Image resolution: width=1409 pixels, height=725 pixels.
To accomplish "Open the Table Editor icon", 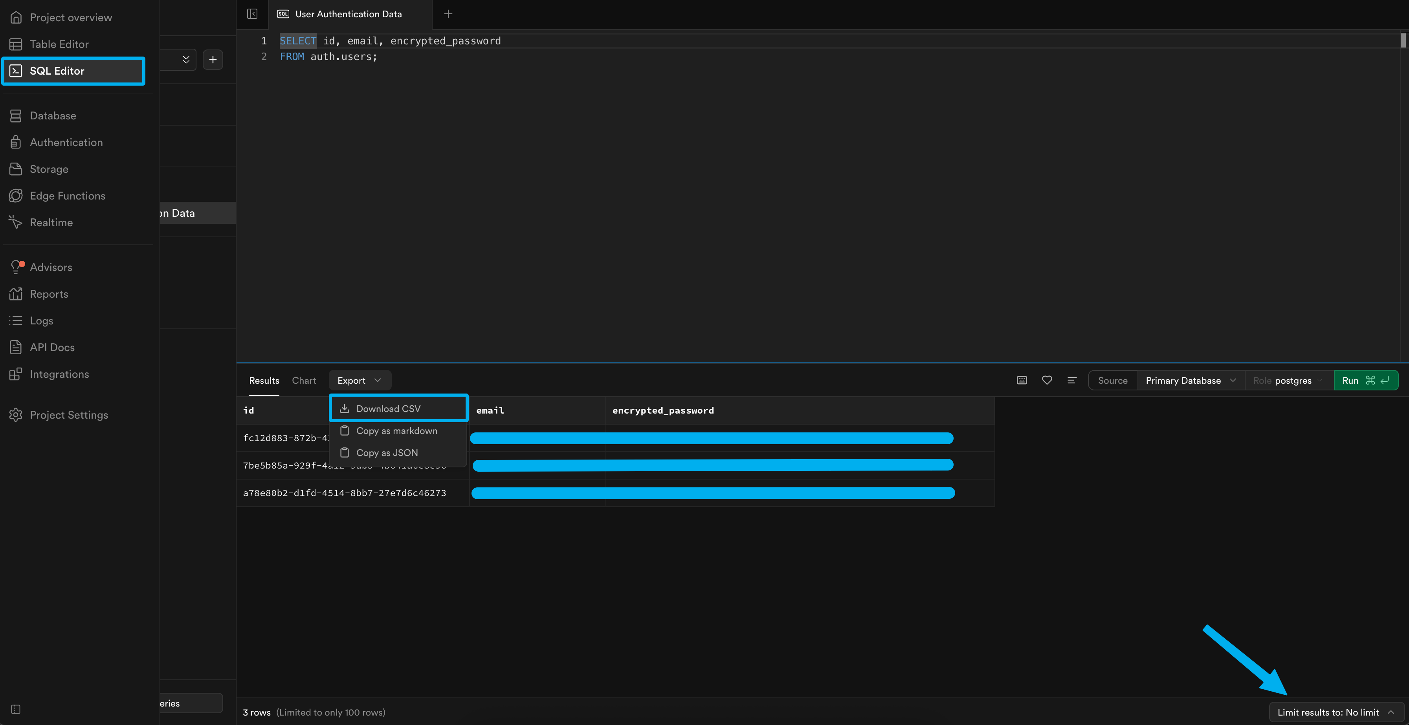I will coord(16,44).
